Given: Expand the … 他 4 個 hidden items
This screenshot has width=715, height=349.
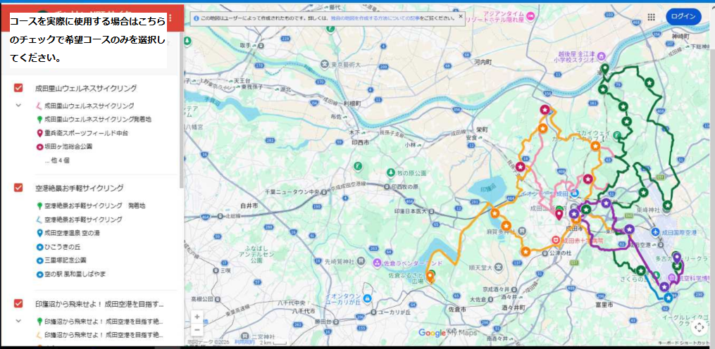Looking at the screenshot, I should 57,160.
